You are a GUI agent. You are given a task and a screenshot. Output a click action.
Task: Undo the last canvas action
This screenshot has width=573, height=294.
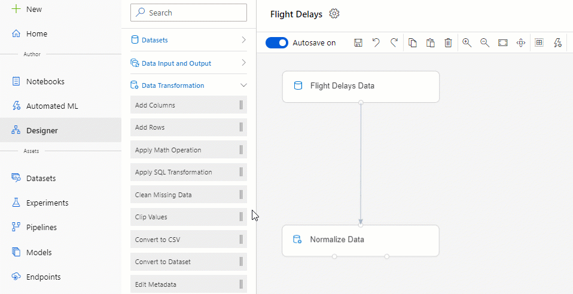pos(376,43)
